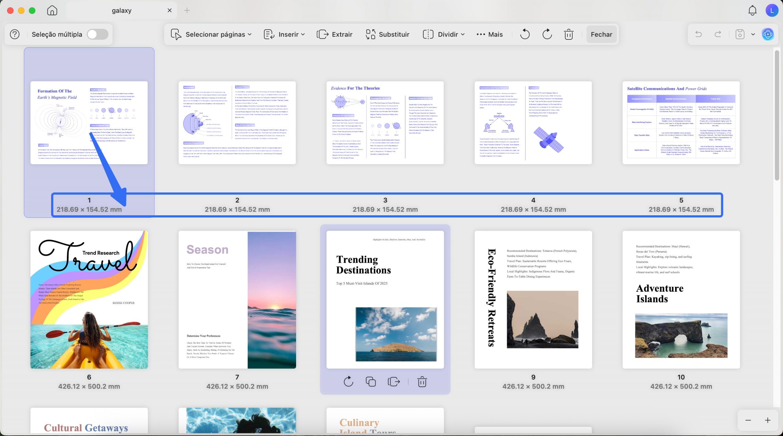Image resolution: width=783 pixels, height=436 pixels.
Task: Switch to the galaxy tab
Action: [121, 10]
